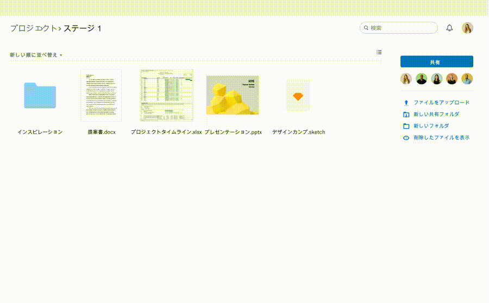This screenshot has height=303, width=489.
Task: Click inside the 検索 search field
Action: pos(402,28)
